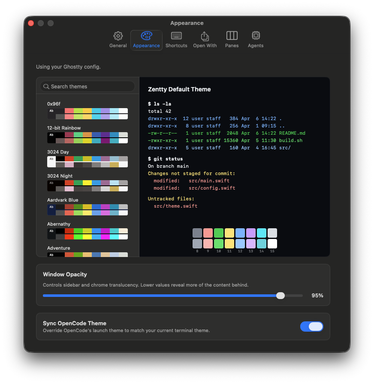Viewport: 374px width, 384px height.
Task: Click the '$ git status' command text
Action: [x=165, y=159]
